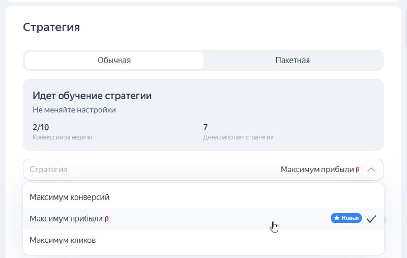Click the selected value Максимум прибыли in header
Image resolution: width=407 pixels, height=258 pixels.
[x=317, y=169]
